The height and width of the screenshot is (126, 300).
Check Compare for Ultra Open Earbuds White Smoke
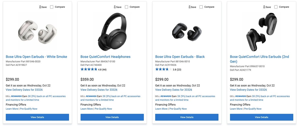pos(52,7)
